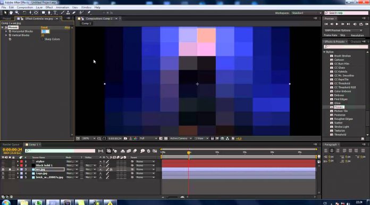
Task: Click the Mosaic About link
Action: pyautogui.click(x=68, y=28)
